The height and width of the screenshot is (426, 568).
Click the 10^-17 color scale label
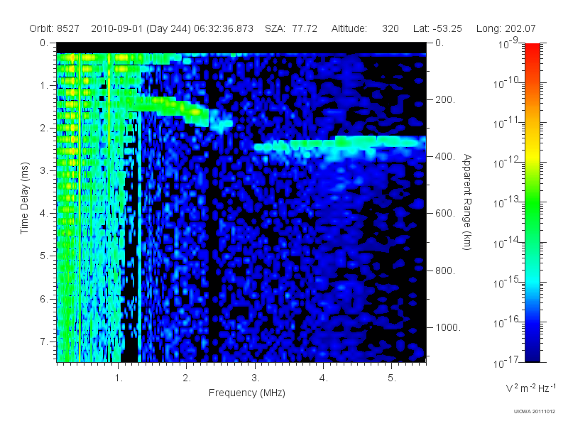507,362
